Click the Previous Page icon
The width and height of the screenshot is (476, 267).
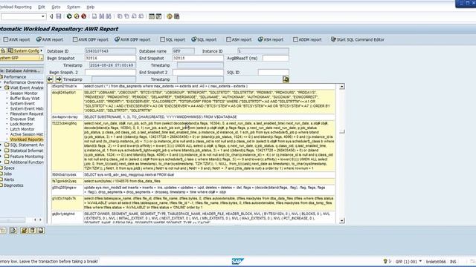(x=127, y=16)
